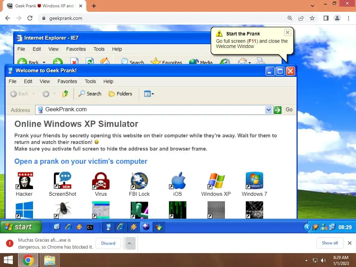This screenshot has height=267, width=356.
Task: Open File Explorer from host taskbar
Action: point(50,260)
